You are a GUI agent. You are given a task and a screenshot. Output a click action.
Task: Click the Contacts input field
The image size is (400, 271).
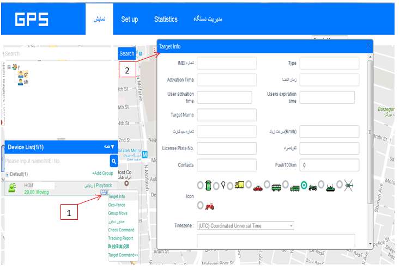tap(227, 165)
